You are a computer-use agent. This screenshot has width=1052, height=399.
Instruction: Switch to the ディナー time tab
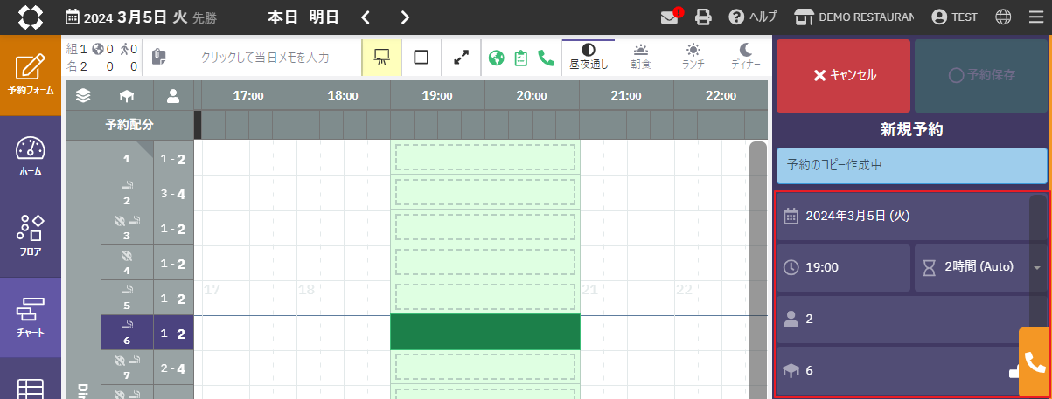[745, 57]
